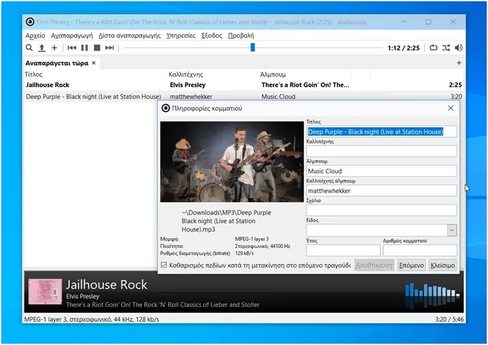Click the 3:20 / 5:46 playlist length
The image size is (488, 345).
(449, 319)
